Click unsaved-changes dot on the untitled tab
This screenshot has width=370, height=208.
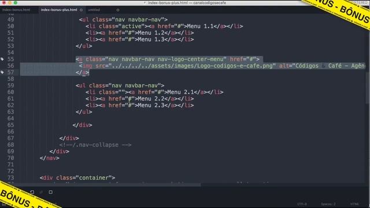pyautogui.click(x=118, y=10)
